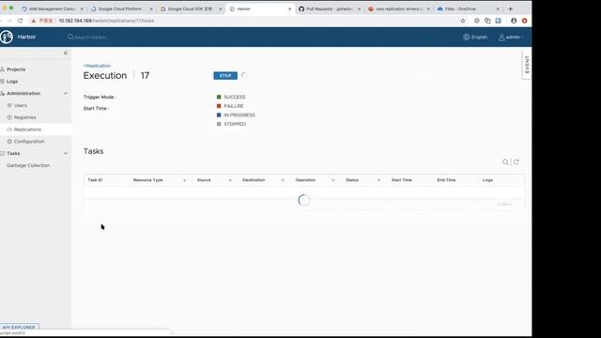Close the Harbor browser tab

point(290,8)
